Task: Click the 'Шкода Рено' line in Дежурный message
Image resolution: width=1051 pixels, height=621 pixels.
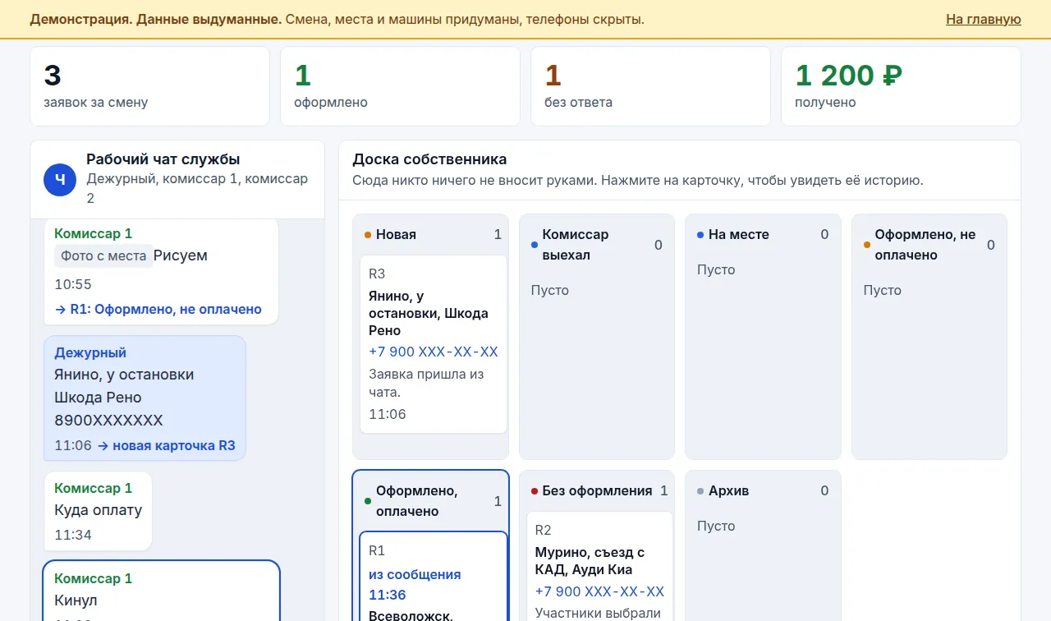Action: pos(98,398)
